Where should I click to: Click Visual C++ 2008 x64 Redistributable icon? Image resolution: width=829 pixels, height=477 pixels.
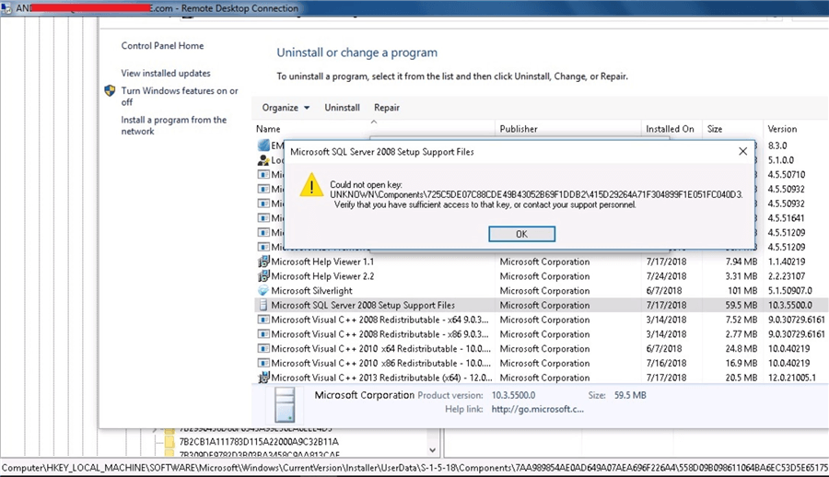point(263,320)
